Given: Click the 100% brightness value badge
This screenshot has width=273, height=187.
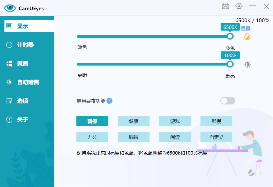Looking at the screenshot, I should click(x=230, y=55).
